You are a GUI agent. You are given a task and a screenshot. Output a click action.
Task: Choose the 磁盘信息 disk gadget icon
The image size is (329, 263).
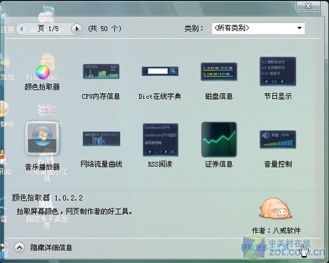pyautogui.click(x=219, y=72)
